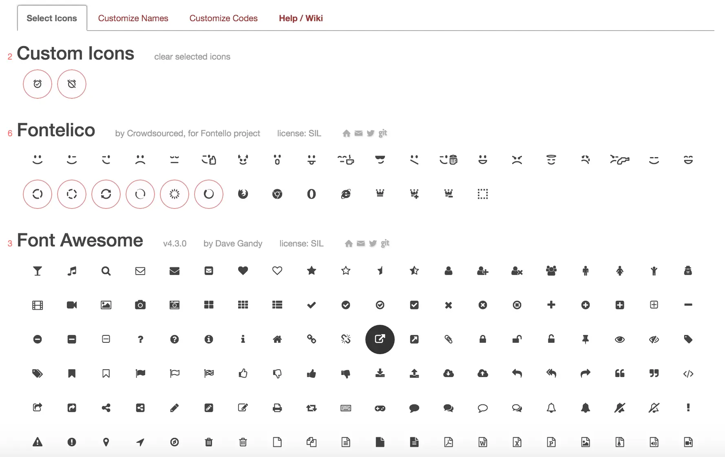Select the warning triangle icon
The image size is (725, 457).
coord(38,442)
